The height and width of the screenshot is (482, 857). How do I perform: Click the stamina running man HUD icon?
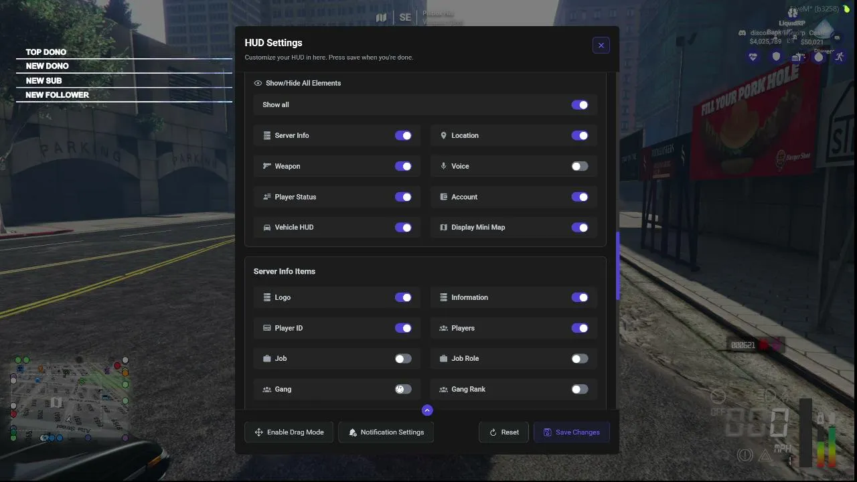click(x=840, y=57)
